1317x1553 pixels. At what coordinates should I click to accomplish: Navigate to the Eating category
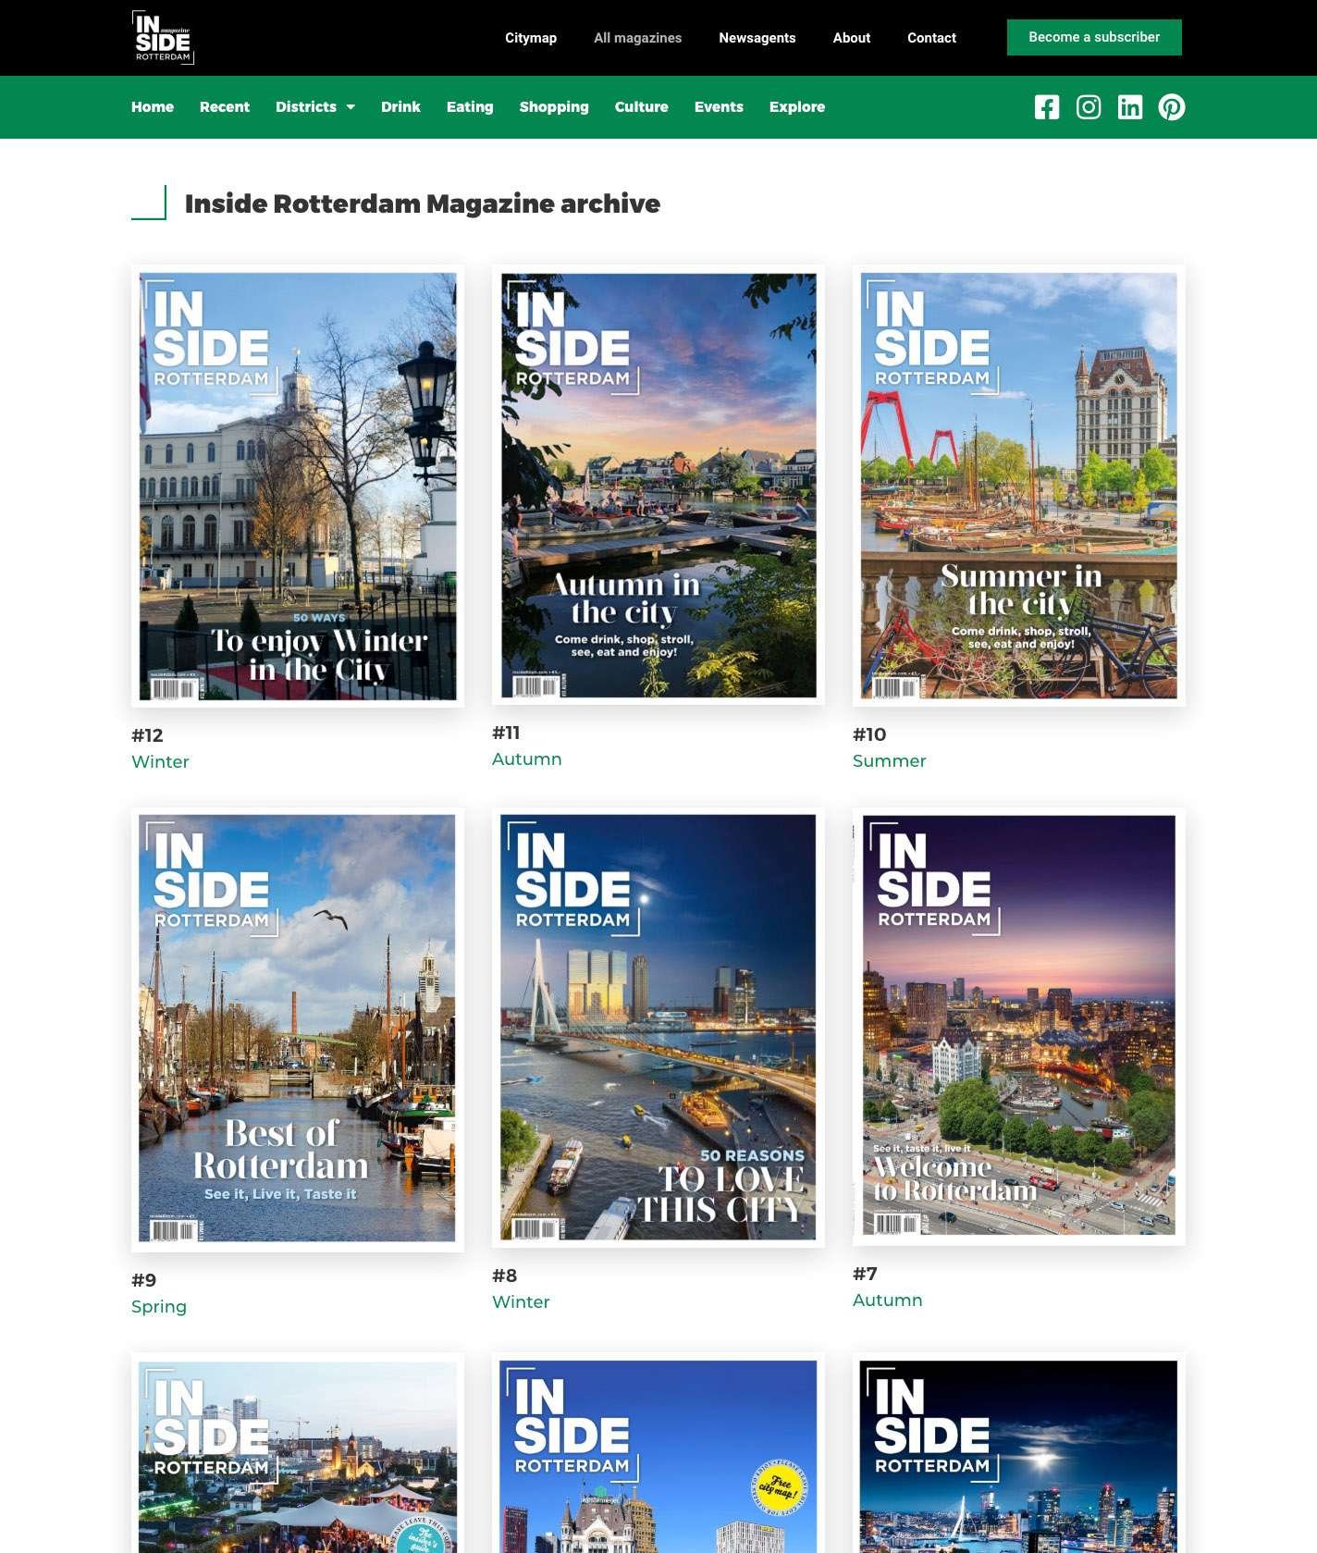coord(469,107)
